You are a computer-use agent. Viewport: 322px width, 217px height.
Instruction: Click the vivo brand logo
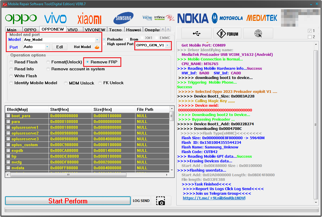pyautogui.click(x=55, y=18)
